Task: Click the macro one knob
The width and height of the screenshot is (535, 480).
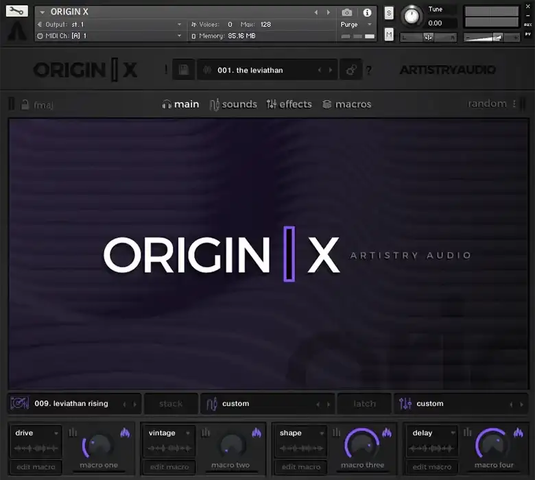Action: click(x=99, y=446)
